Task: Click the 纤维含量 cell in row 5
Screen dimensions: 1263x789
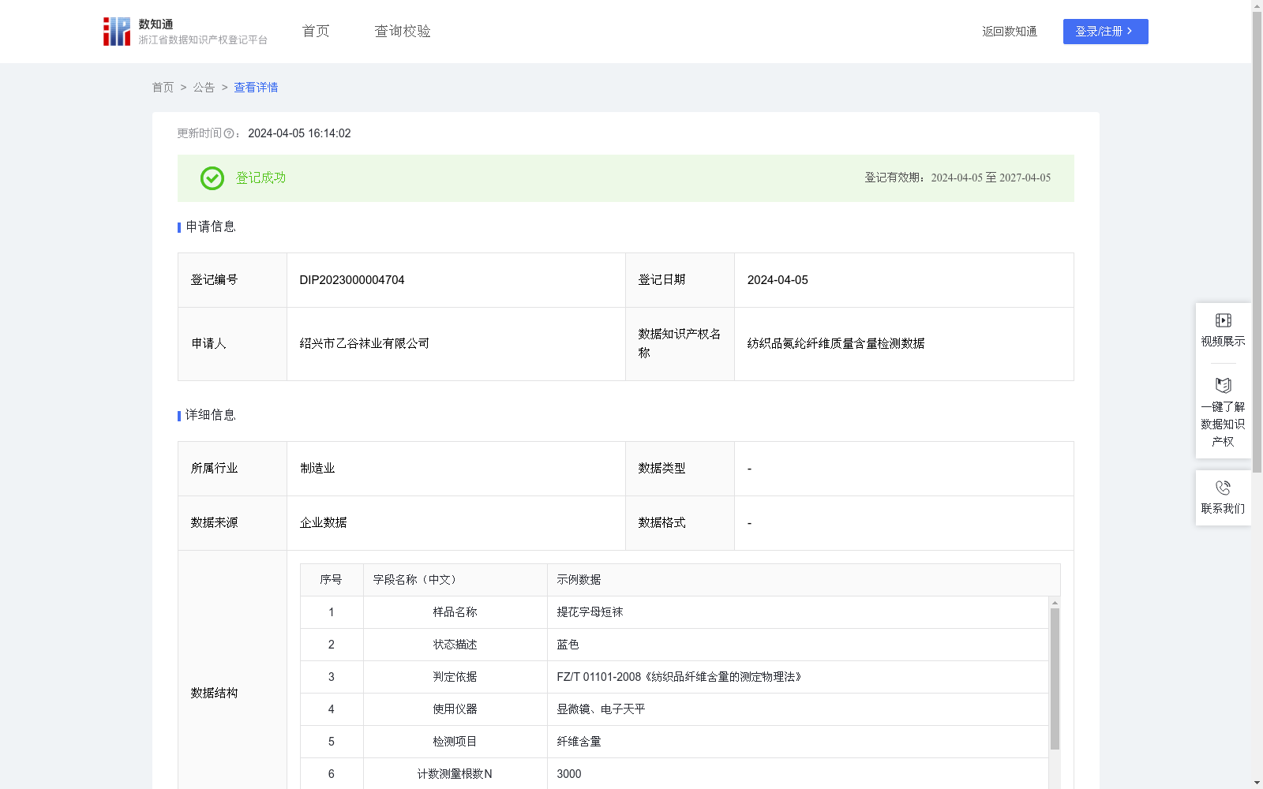Action: click(x=579, y=742)
